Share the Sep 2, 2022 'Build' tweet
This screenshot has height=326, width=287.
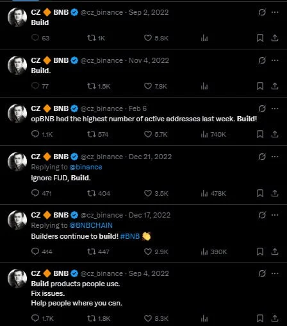pos(275,38)
